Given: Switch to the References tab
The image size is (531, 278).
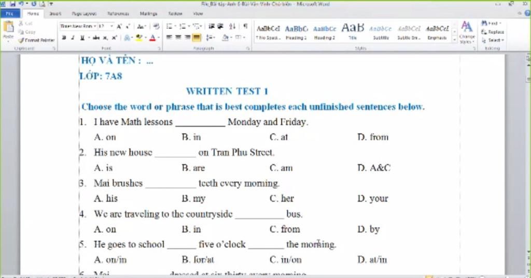Looking at the screenshot, I should click(118, 13).
